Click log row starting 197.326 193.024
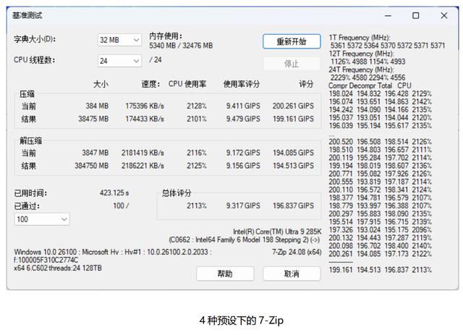Viewport: 463px width, 335px height. coord(381,229)
